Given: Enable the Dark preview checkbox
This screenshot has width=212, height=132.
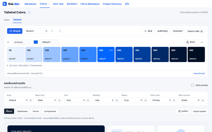Looking at the screenshot, I should [192, 85].
